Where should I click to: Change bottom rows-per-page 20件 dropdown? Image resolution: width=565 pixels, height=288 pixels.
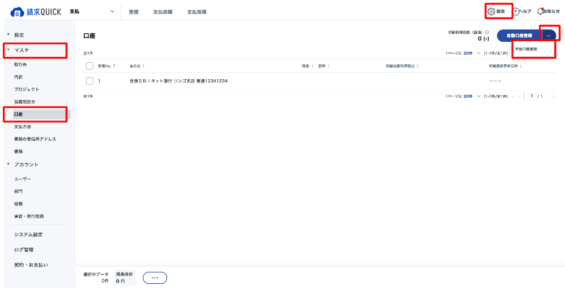(472, 96)
